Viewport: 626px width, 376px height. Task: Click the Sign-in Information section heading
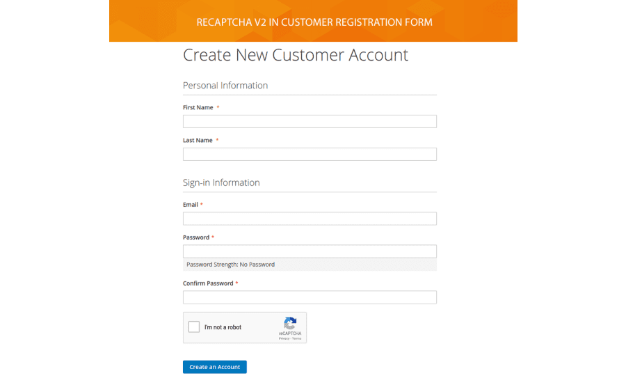pos(221,182)
